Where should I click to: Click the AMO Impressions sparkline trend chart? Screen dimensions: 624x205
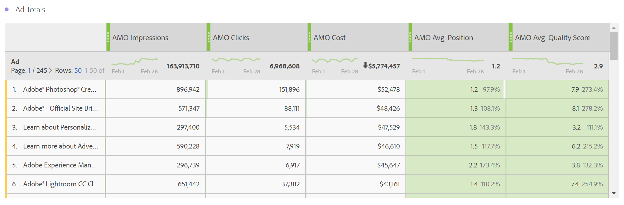(x=134, y=61)
